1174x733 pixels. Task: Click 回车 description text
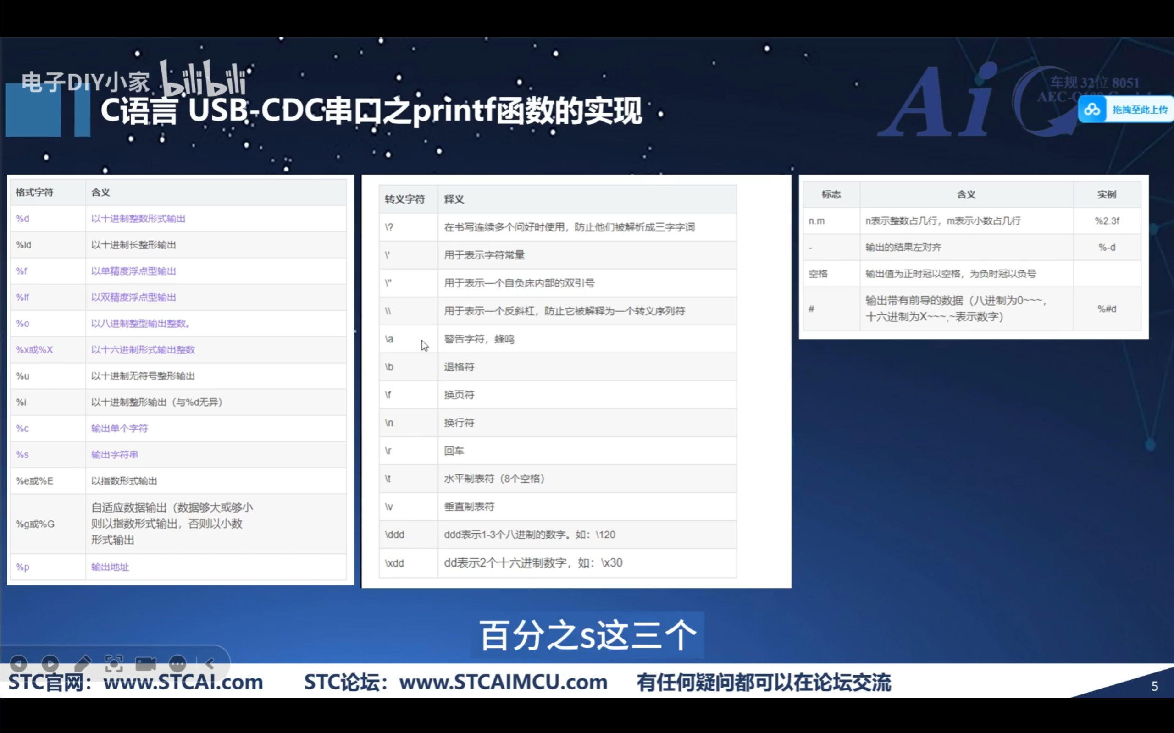point(454,451)
